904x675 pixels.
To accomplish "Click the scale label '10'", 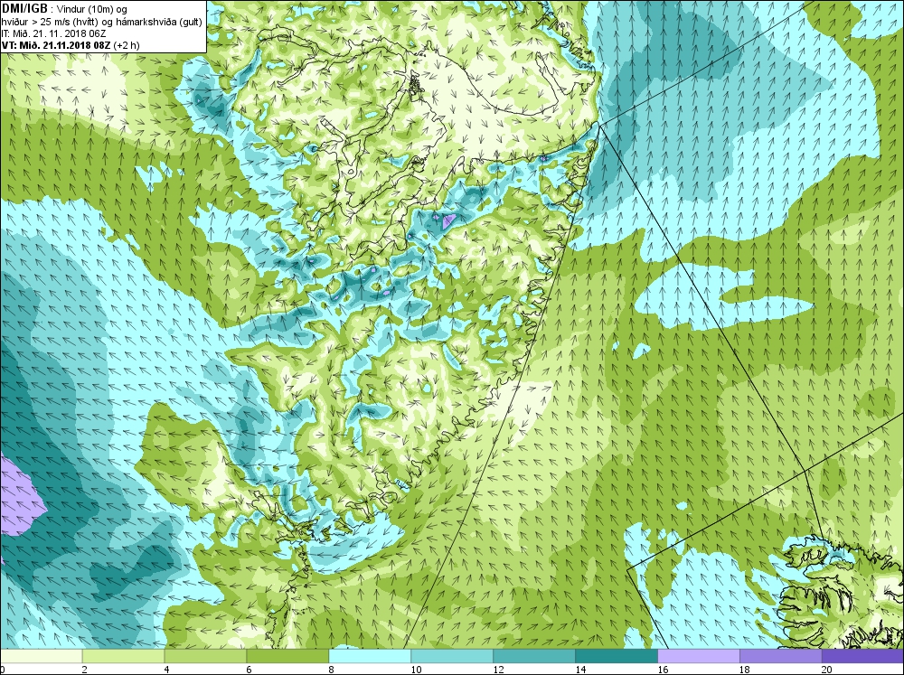I will 416,670.
